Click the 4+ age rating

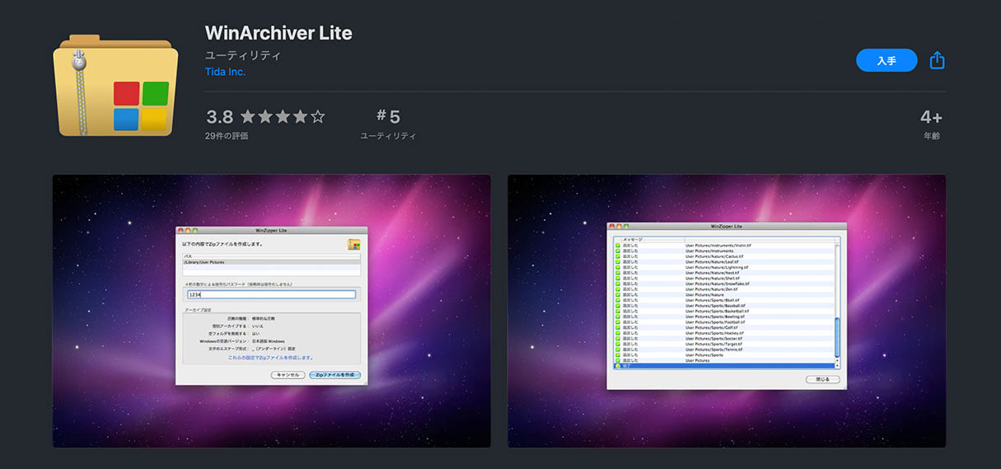pyautogui.click(x=931, y=117)
